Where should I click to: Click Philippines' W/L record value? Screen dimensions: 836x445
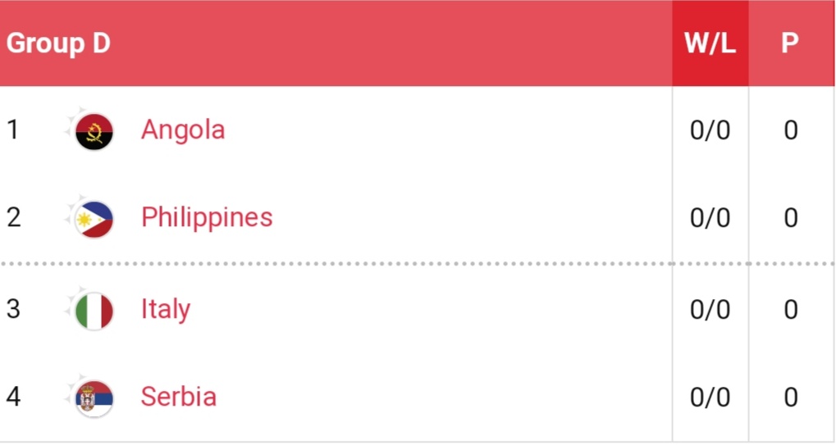(x=710, y=218)
